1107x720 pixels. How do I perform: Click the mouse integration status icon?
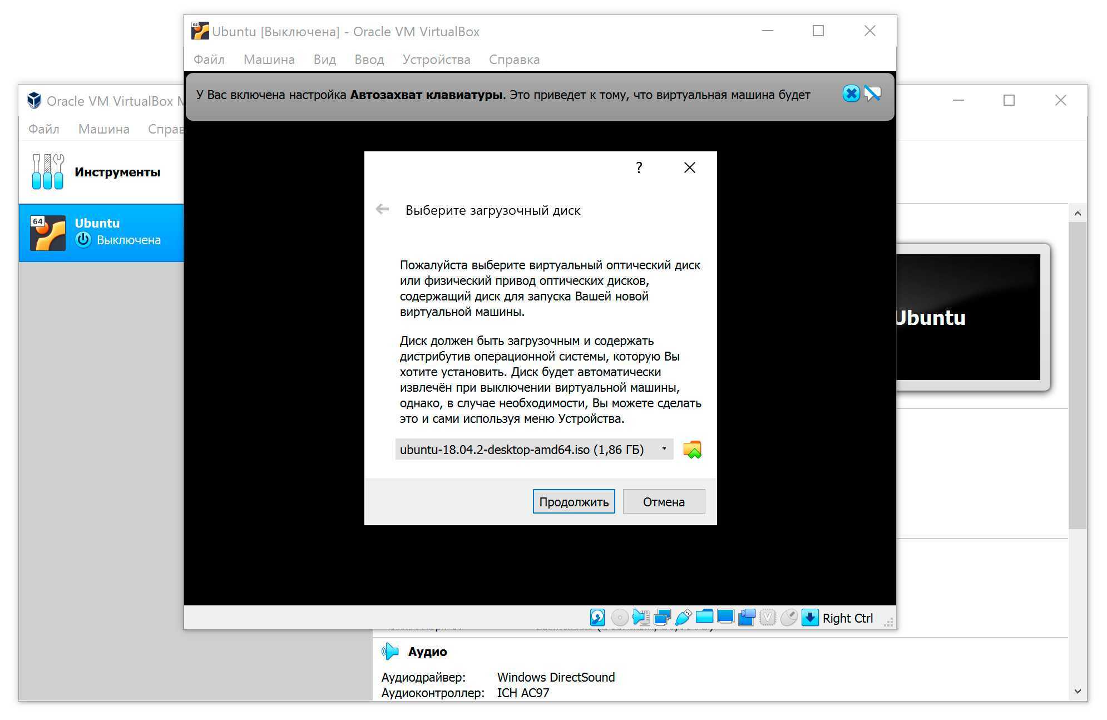[x=789, y=618]
